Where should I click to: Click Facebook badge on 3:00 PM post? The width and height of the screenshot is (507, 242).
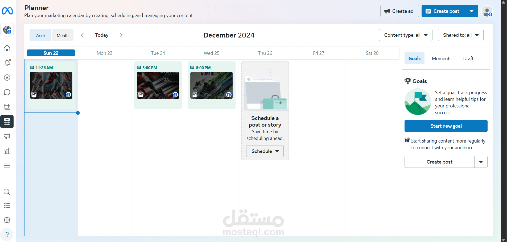click(x=175, y=95)
